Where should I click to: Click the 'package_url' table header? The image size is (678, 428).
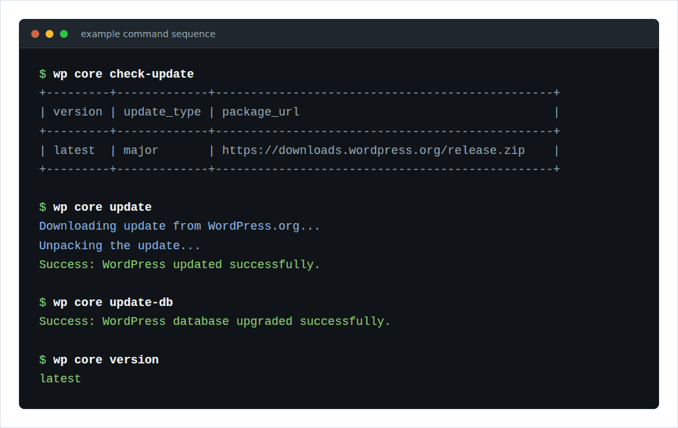point(261,112)
